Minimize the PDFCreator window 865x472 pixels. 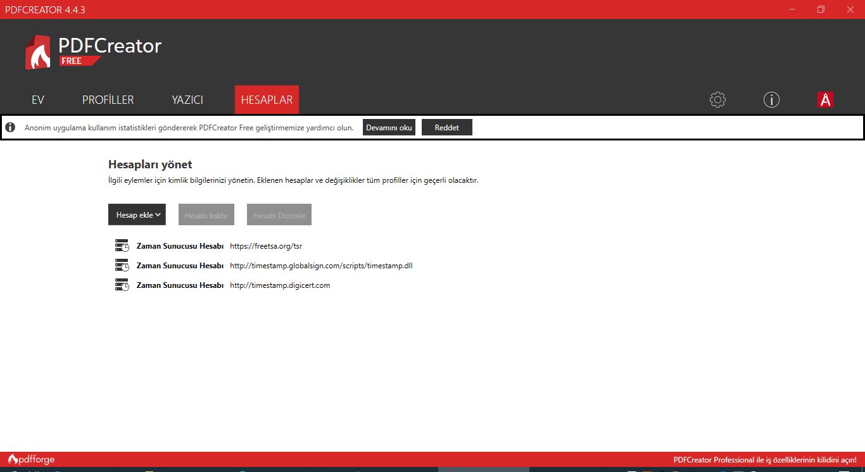(792, 9)
